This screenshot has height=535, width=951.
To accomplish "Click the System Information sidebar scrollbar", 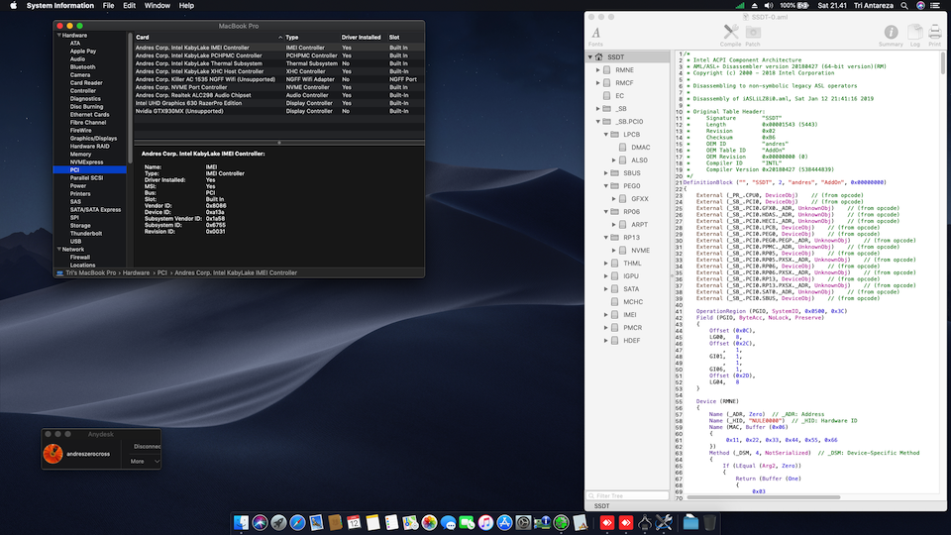I will pyautogui.click(x=130, y=98).
